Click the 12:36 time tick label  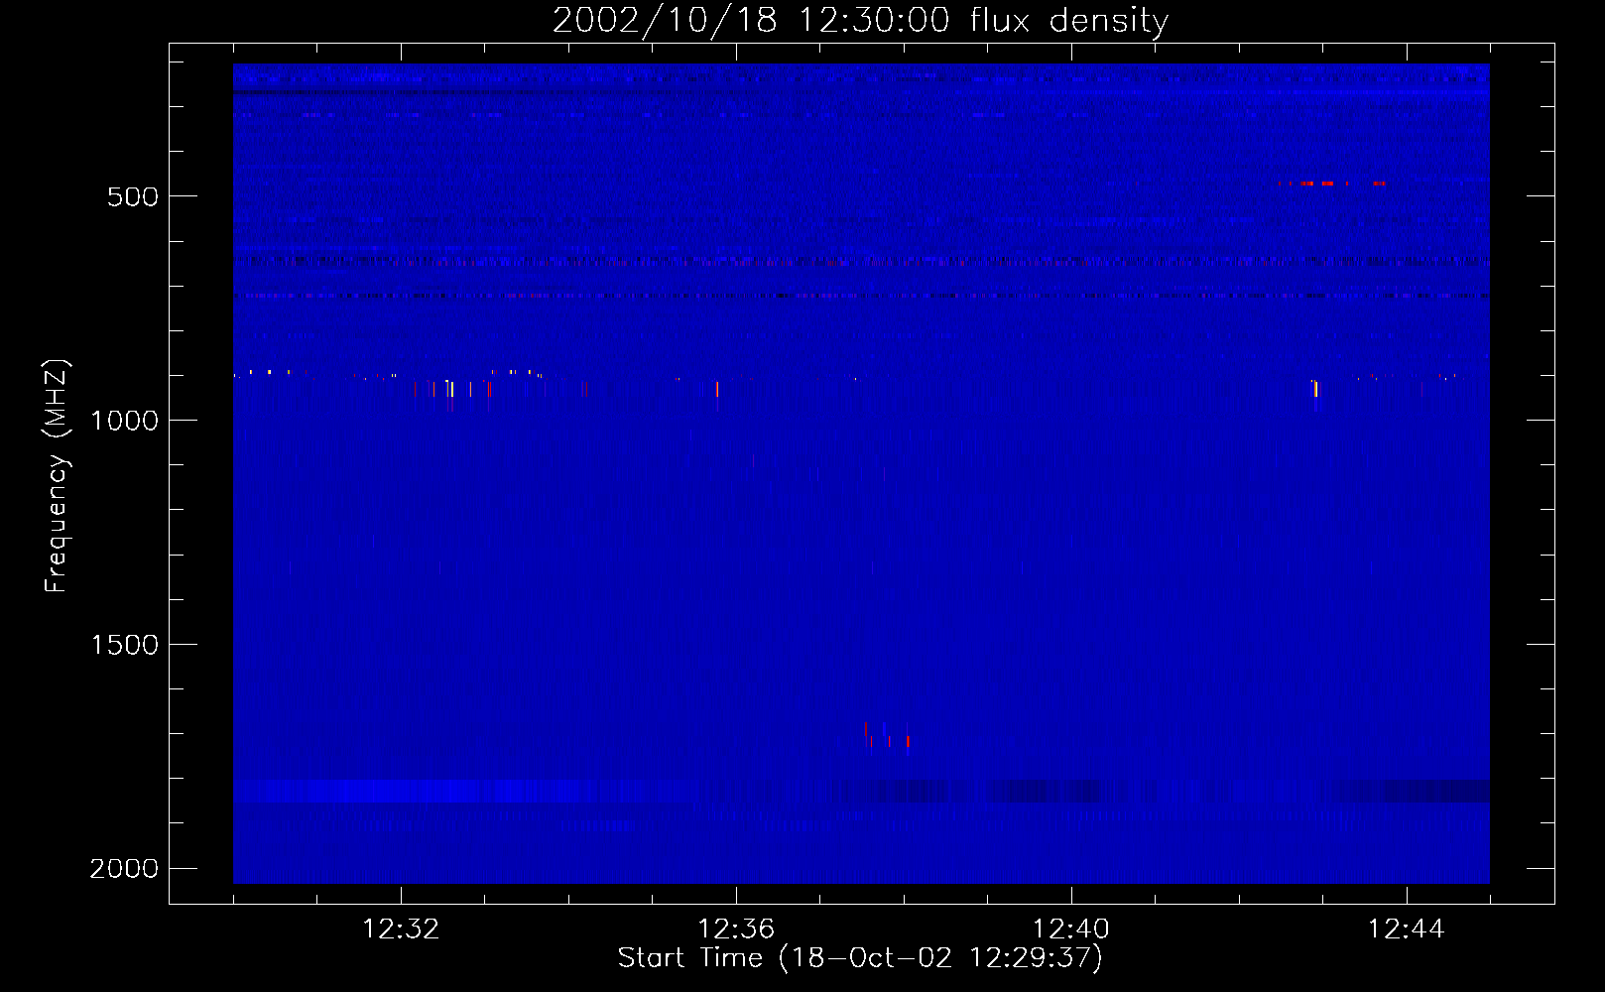click(x=736, y=930)
